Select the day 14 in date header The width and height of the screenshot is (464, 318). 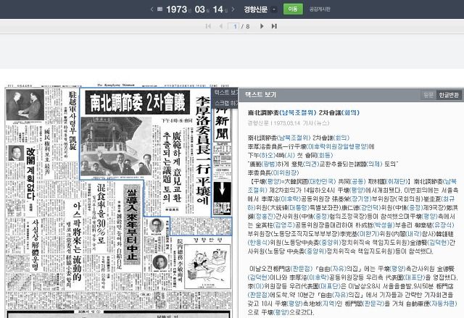pos(217,9)
